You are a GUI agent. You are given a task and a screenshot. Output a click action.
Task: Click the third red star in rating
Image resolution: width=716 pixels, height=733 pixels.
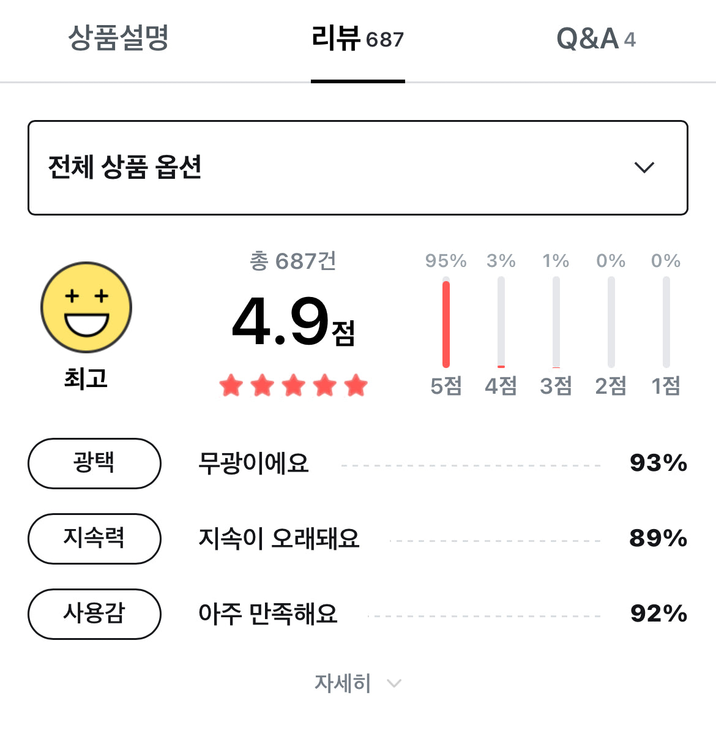coord(294,386)
